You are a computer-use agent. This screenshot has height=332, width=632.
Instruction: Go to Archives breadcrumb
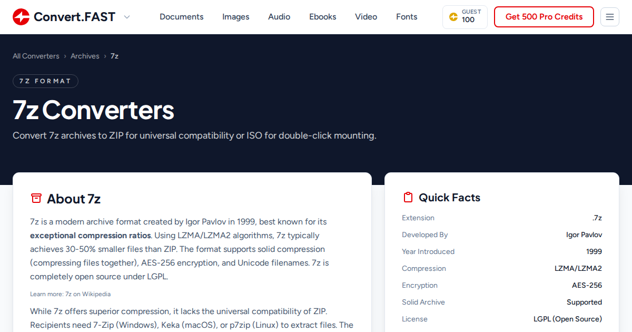[x=85, y=56]
